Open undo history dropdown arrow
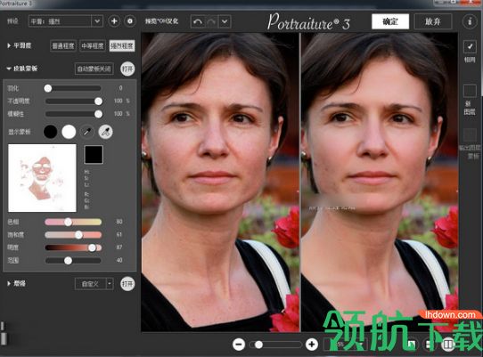Screen dimensions: 483x357 coord(225,22)
